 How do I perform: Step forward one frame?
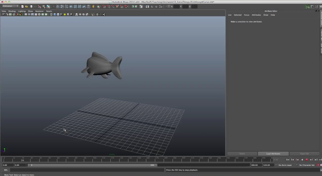point(311,160)
